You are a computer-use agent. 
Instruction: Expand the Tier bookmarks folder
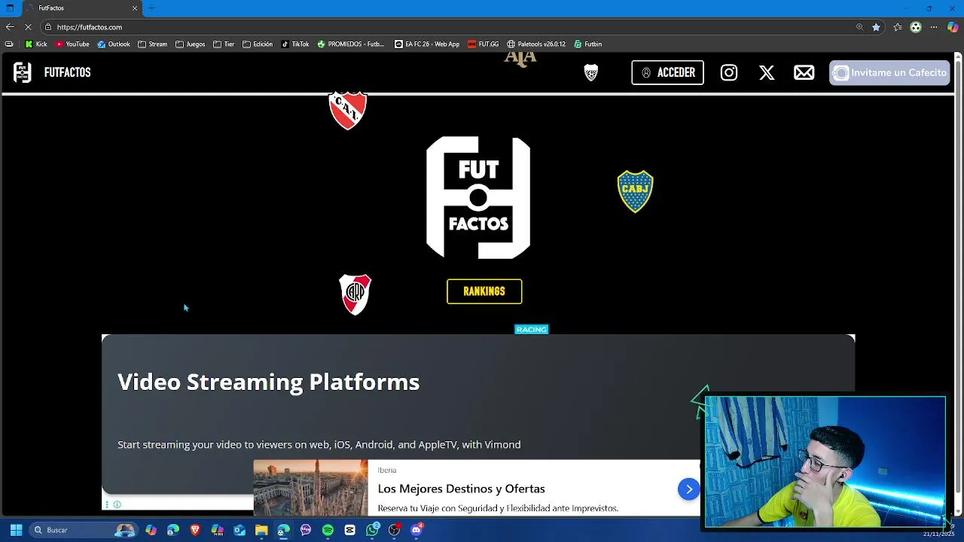click(224, 44)
